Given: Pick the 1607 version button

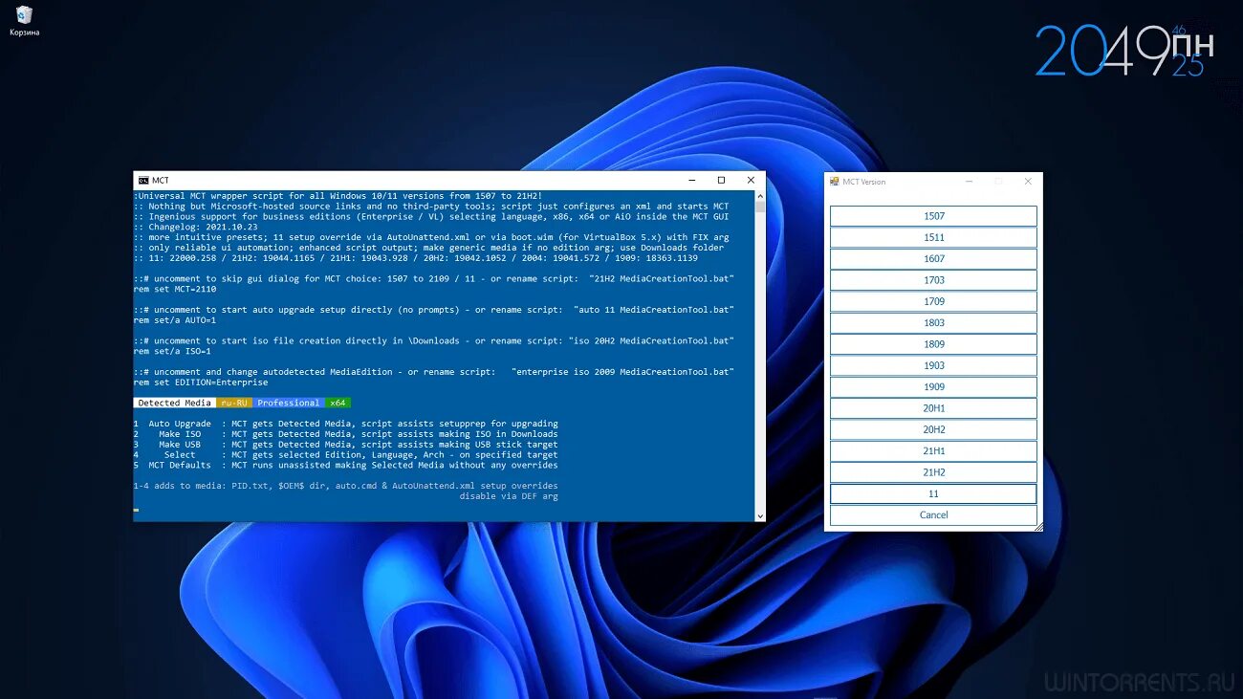Looking at the screenshot, I should (x=933, y=259).
